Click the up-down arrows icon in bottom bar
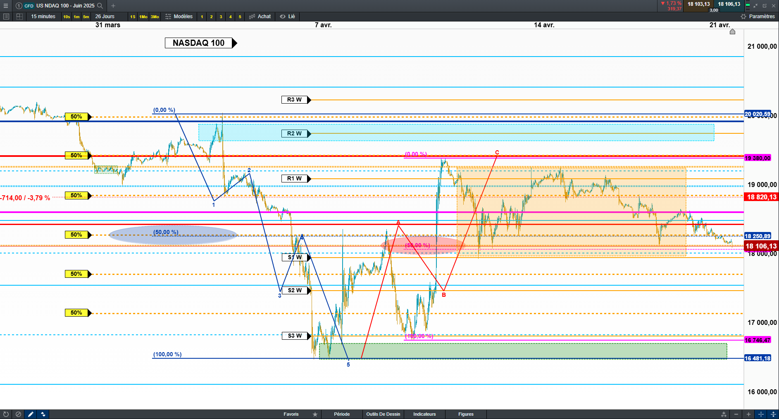This screenshot has height=419, width=779. (43, 414)
